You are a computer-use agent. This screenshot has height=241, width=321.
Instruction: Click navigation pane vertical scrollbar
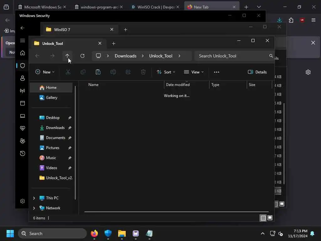point(75,143)
